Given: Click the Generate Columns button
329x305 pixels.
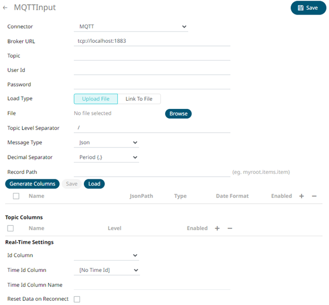Looking at the screenshot, I should (32, 184).
